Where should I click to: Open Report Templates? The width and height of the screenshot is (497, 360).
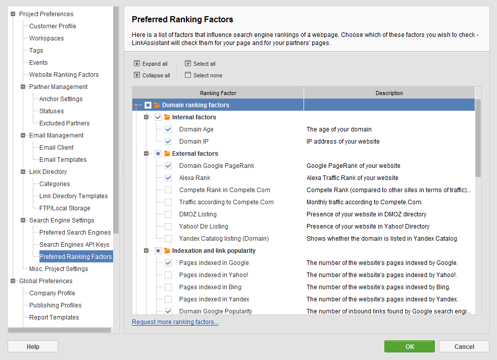pos(54,317)
